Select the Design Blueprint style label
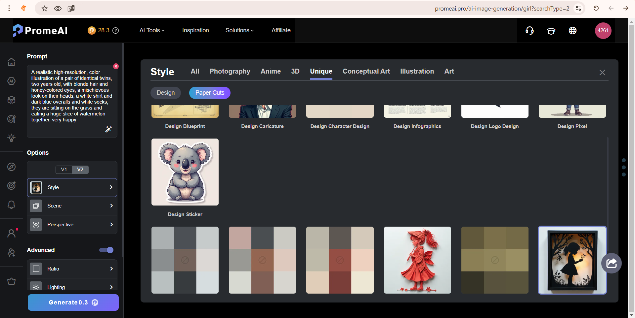Screen dimensions: 635x318 185,126
